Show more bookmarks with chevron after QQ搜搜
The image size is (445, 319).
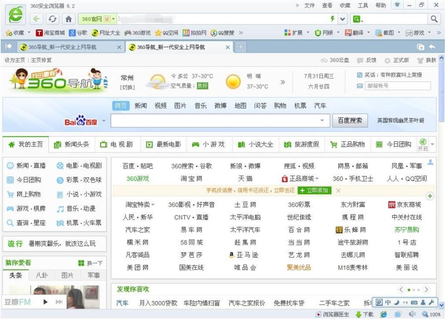pyautogui.click(x=241, y=33)
